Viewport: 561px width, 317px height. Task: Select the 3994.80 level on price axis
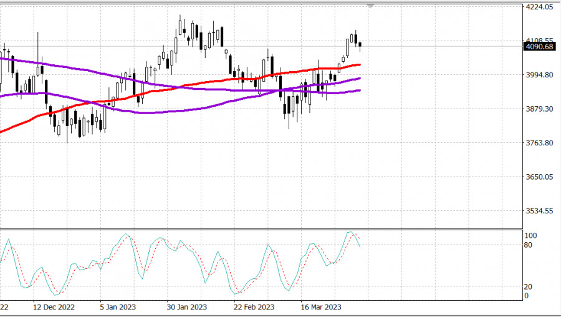coord(540,75)
